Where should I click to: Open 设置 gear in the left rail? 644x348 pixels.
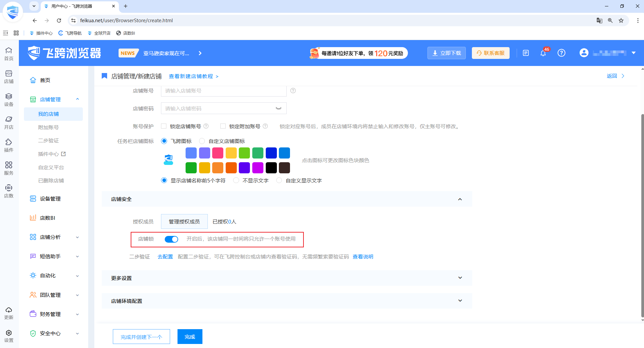9,336
